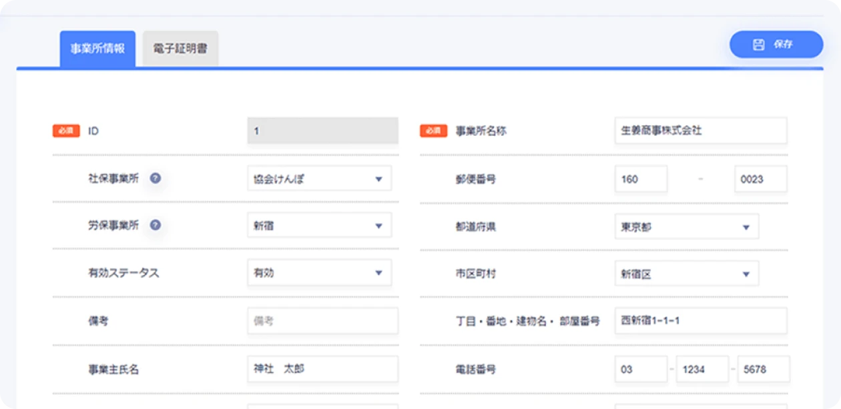Select the second postal code field 0023
The image size is (841, 409).
coord(760,179)
